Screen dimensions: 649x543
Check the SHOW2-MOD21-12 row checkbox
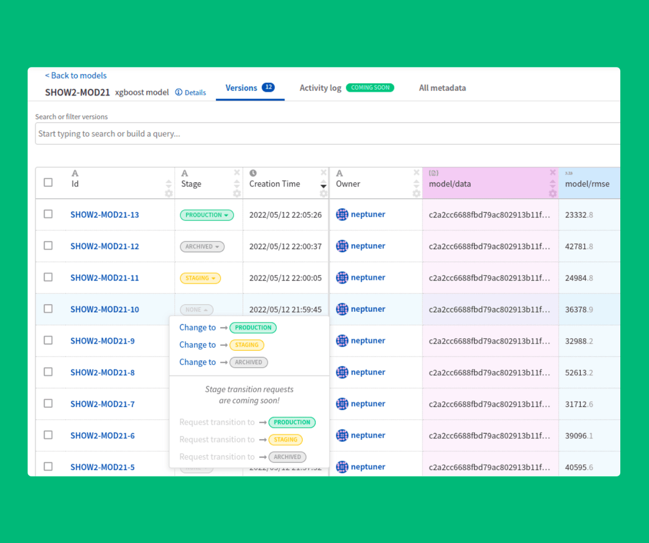pyautogui.click(x=48, y=245)
